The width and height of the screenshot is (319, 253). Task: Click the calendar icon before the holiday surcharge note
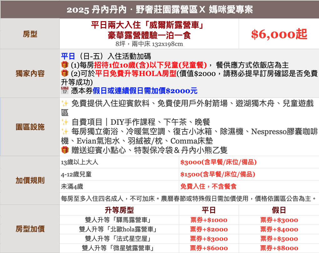65,91
